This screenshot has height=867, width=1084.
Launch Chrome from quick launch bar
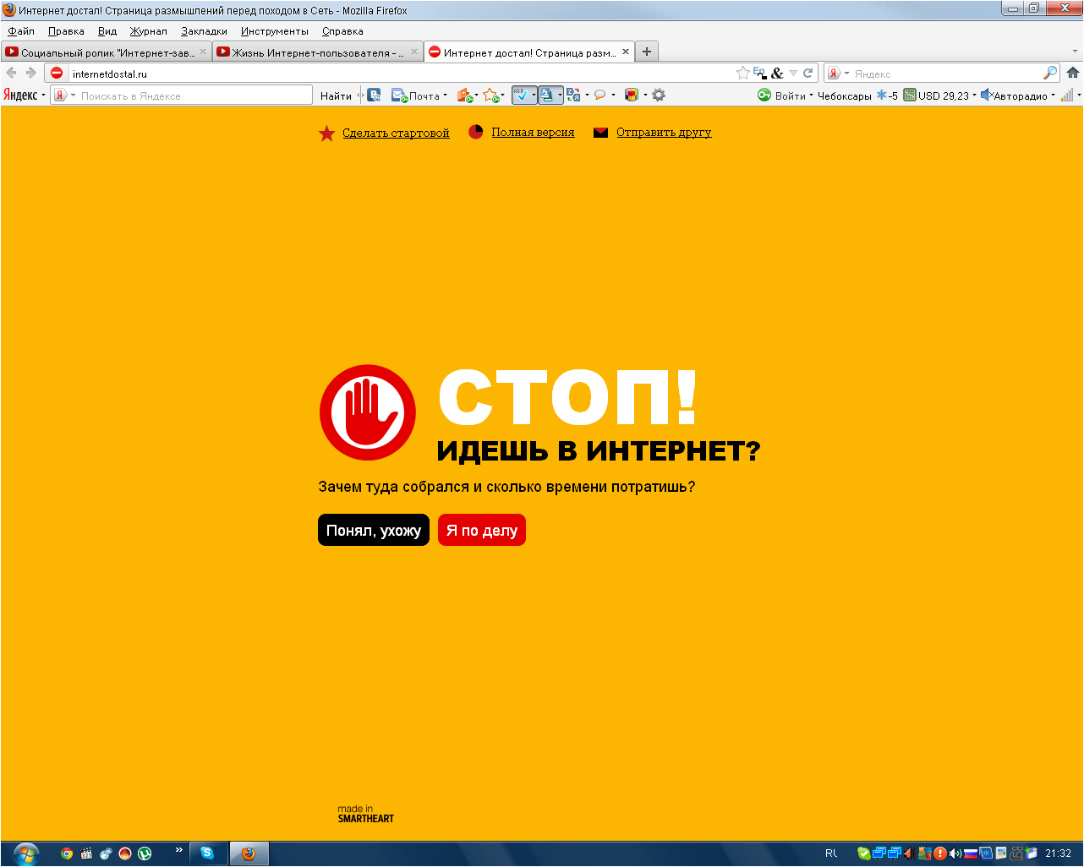click(x=67, y=853)
